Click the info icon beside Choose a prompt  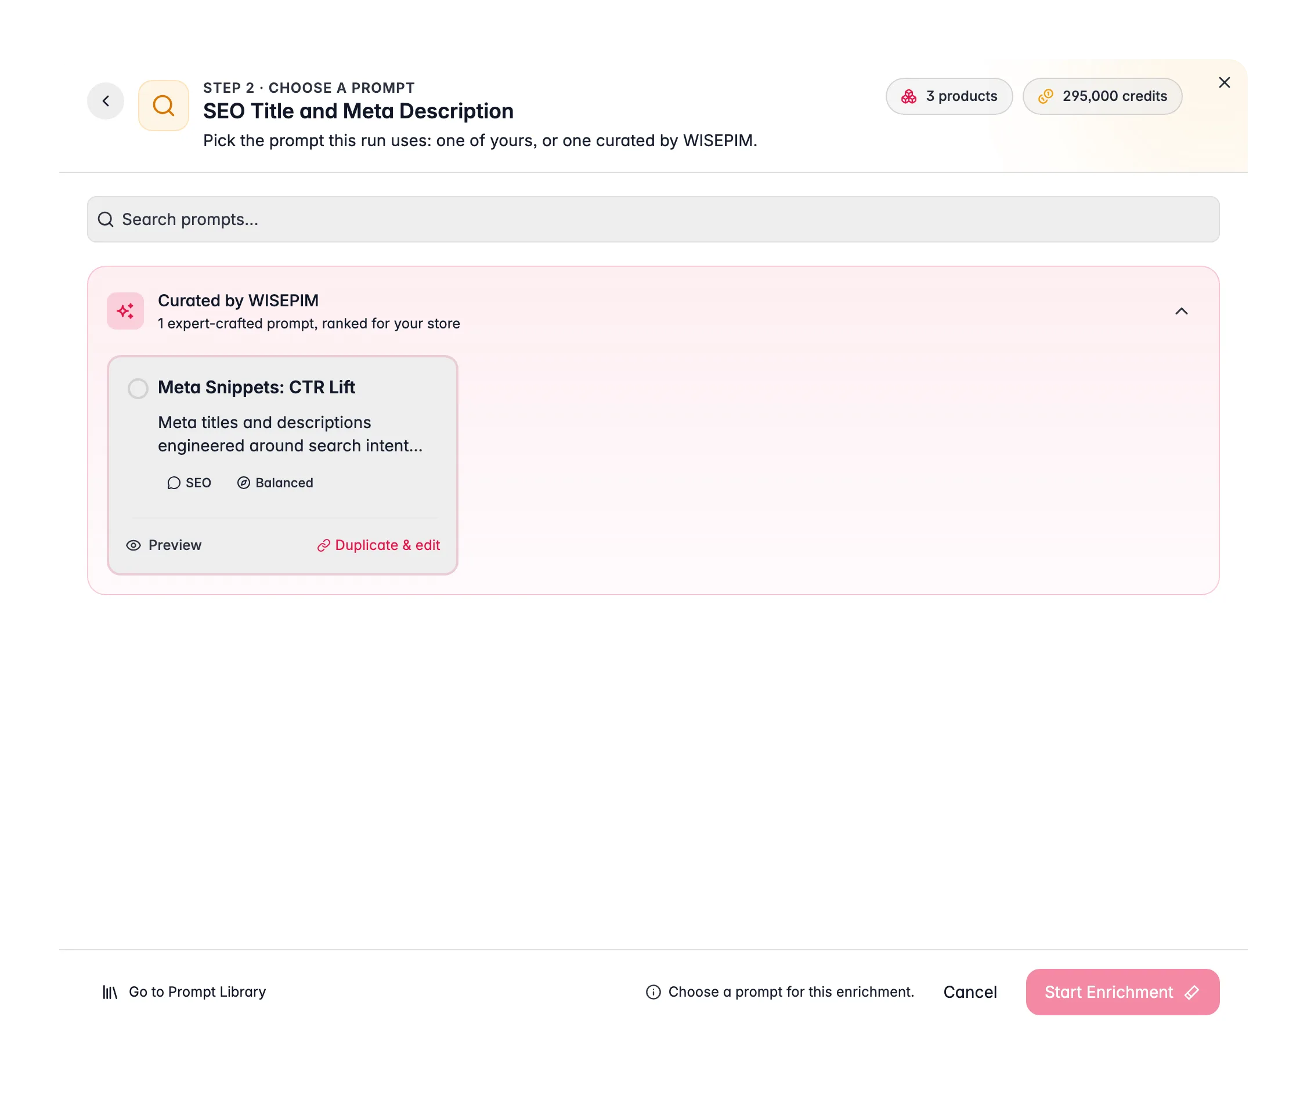[x=653, y=992]
